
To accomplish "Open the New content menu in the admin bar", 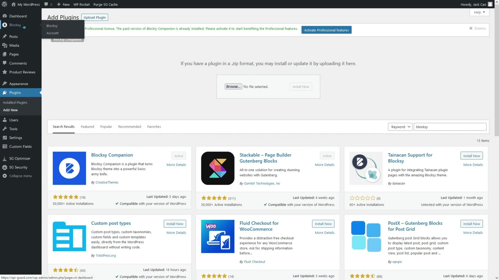I will (63, 4).
